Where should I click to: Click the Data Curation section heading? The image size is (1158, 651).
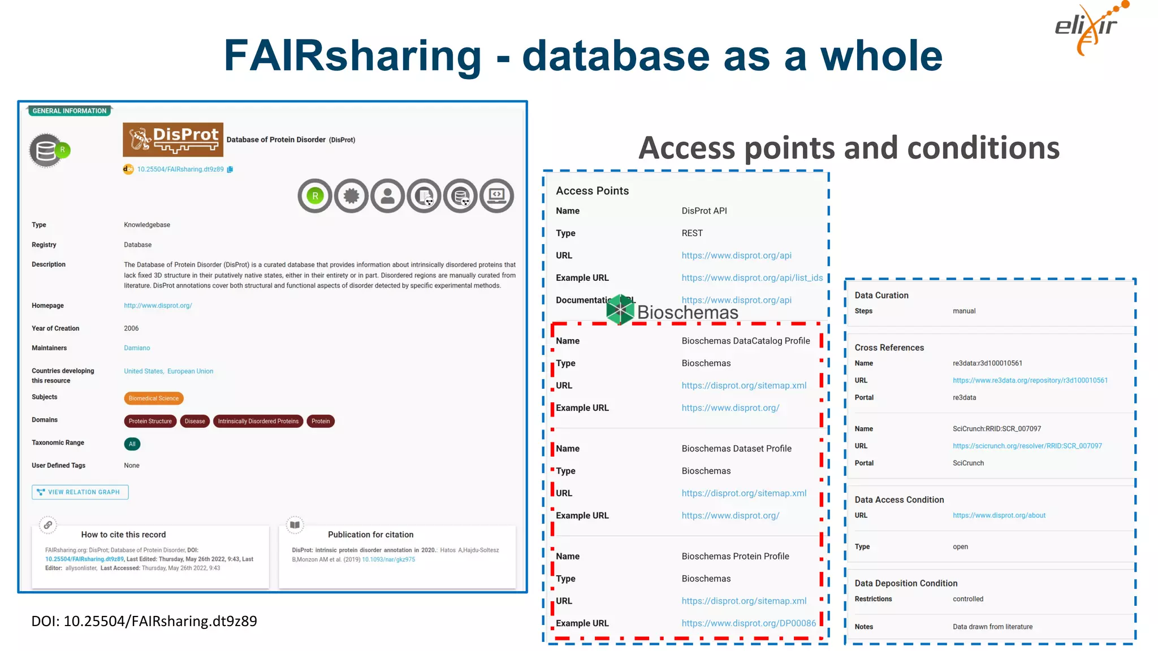point(882,296)
